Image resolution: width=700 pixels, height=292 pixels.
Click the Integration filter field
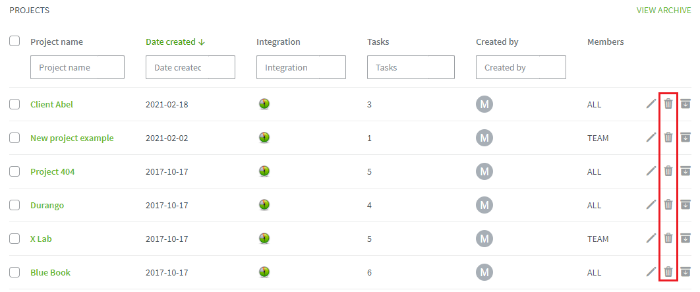click(301, 67)
